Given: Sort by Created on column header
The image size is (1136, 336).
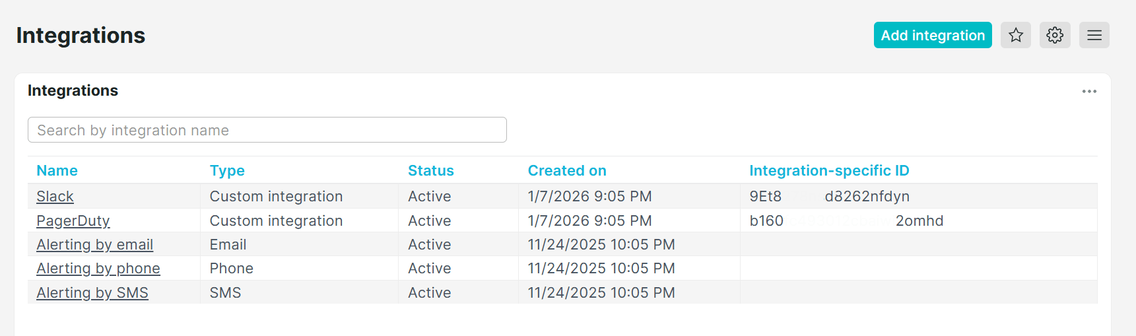Looking at the screenshot, I should pyautogui.click(x=566, y=171).
